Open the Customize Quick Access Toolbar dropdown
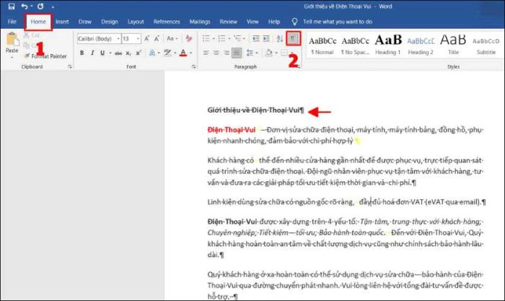The width and height of the screenshot is (505, 301). click(x=53, y=6)
